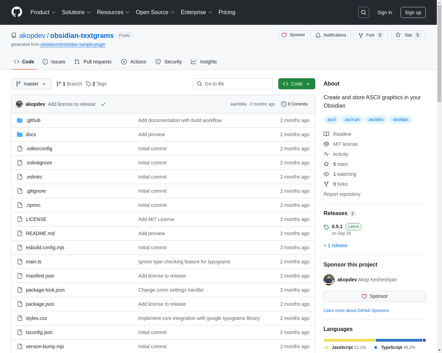Click the akopdev avatar under Sponsor this project

tap(329, 280)
